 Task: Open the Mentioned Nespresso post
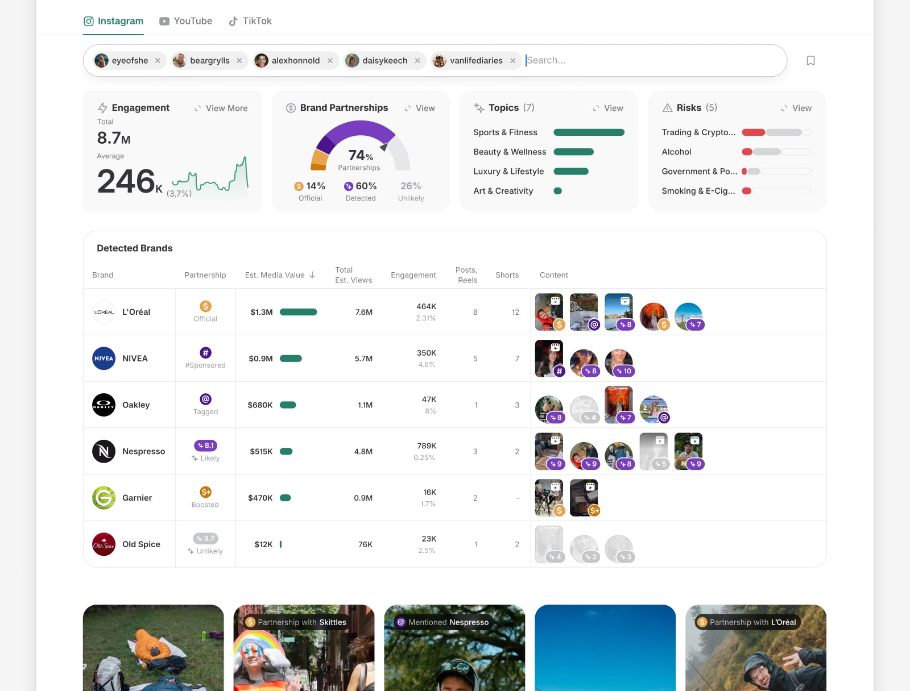pos(455,648)
